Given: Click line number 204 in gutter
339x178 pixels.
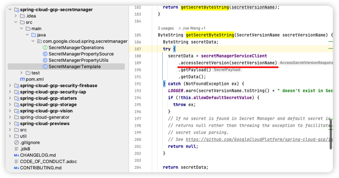Looking at the screenshot, I should click(x=138, y=167).
